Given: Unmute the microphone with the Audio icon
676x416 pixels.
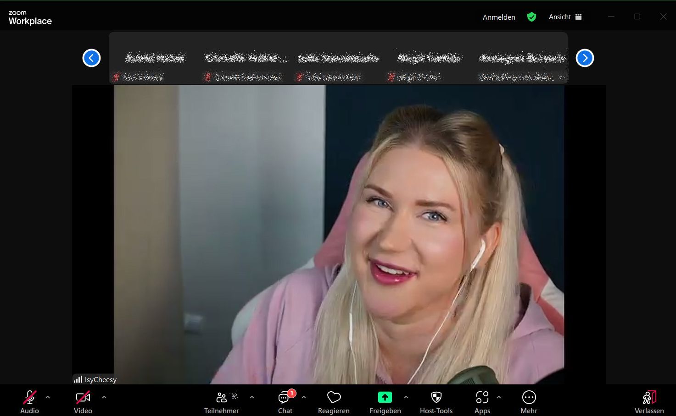Looking at the screenshot, I should [x=30, y=398].
